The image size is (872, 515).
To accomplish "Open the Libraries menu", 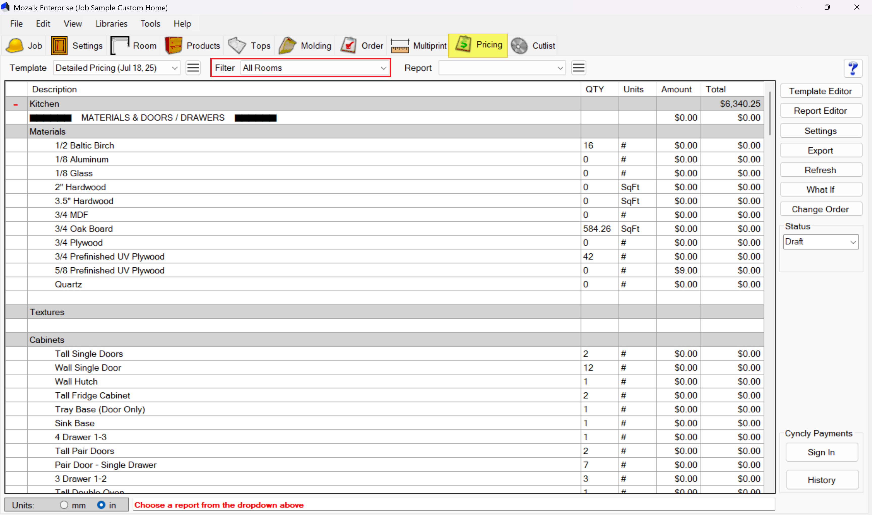I will (111, 23).
